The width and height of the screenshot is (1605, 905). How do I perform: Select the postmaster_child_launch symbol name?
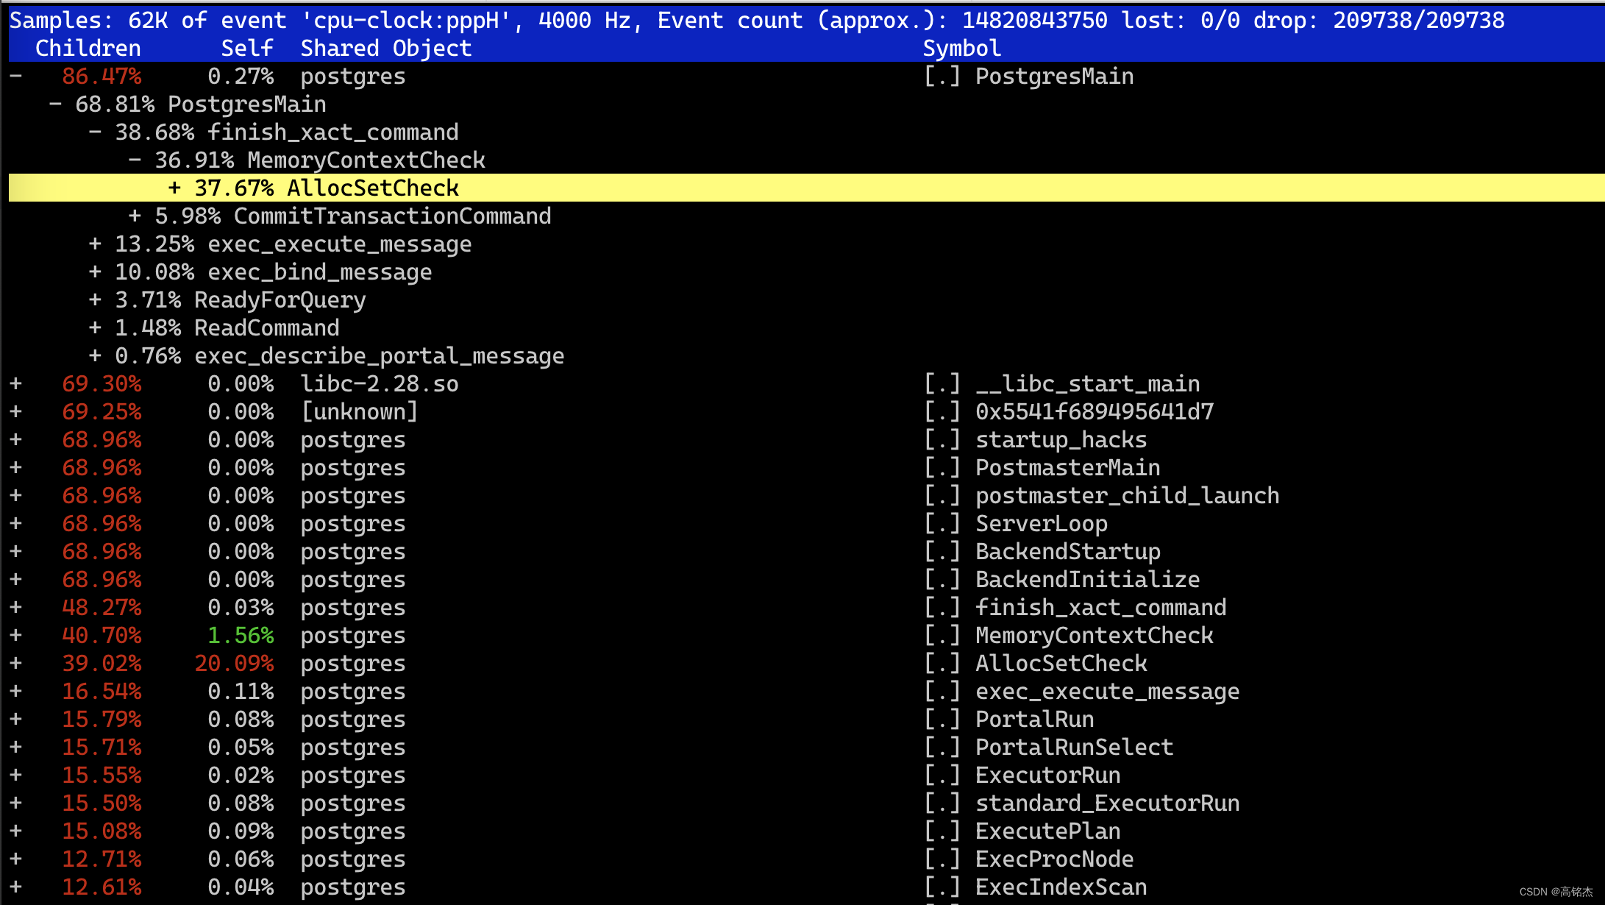pos(1128,496)
